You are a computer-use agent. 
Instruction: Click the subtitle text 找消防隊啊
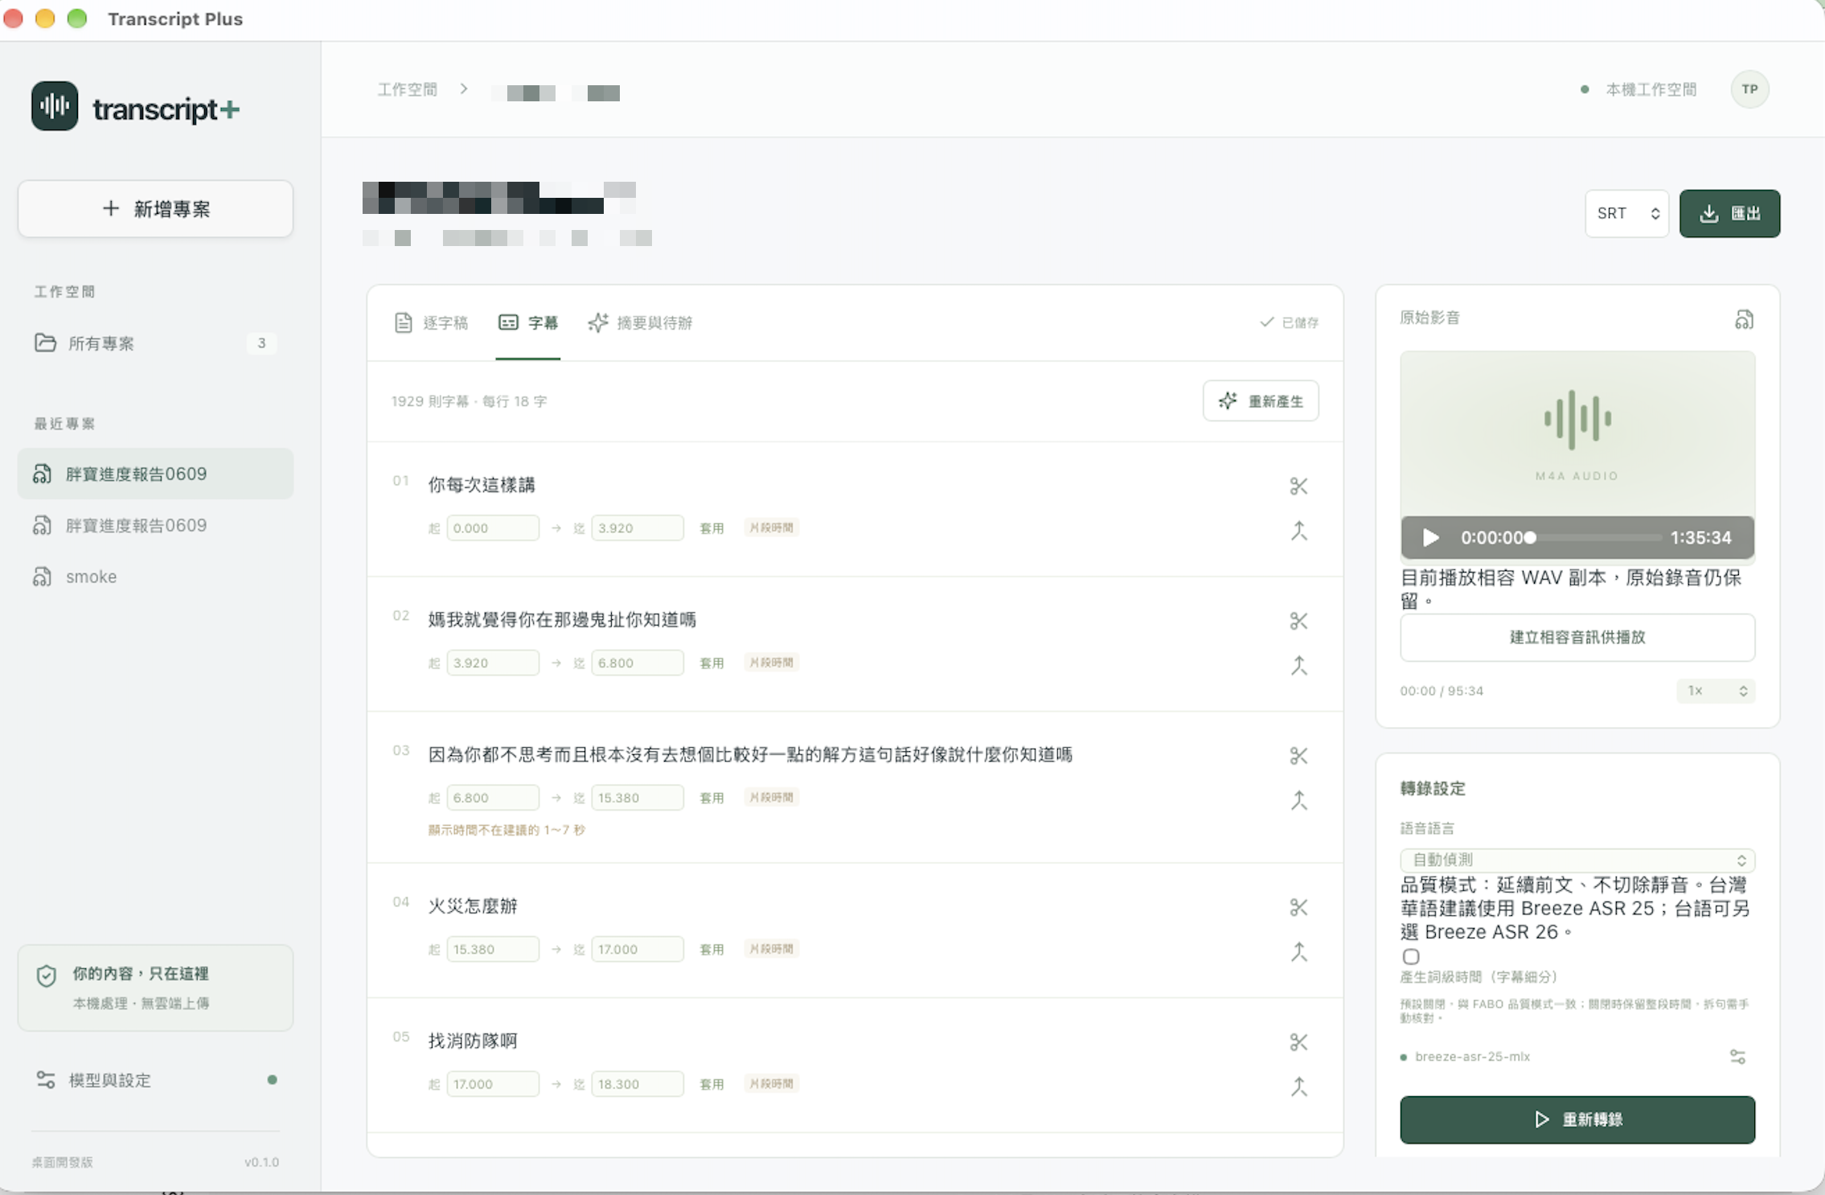click(473, 1041)
